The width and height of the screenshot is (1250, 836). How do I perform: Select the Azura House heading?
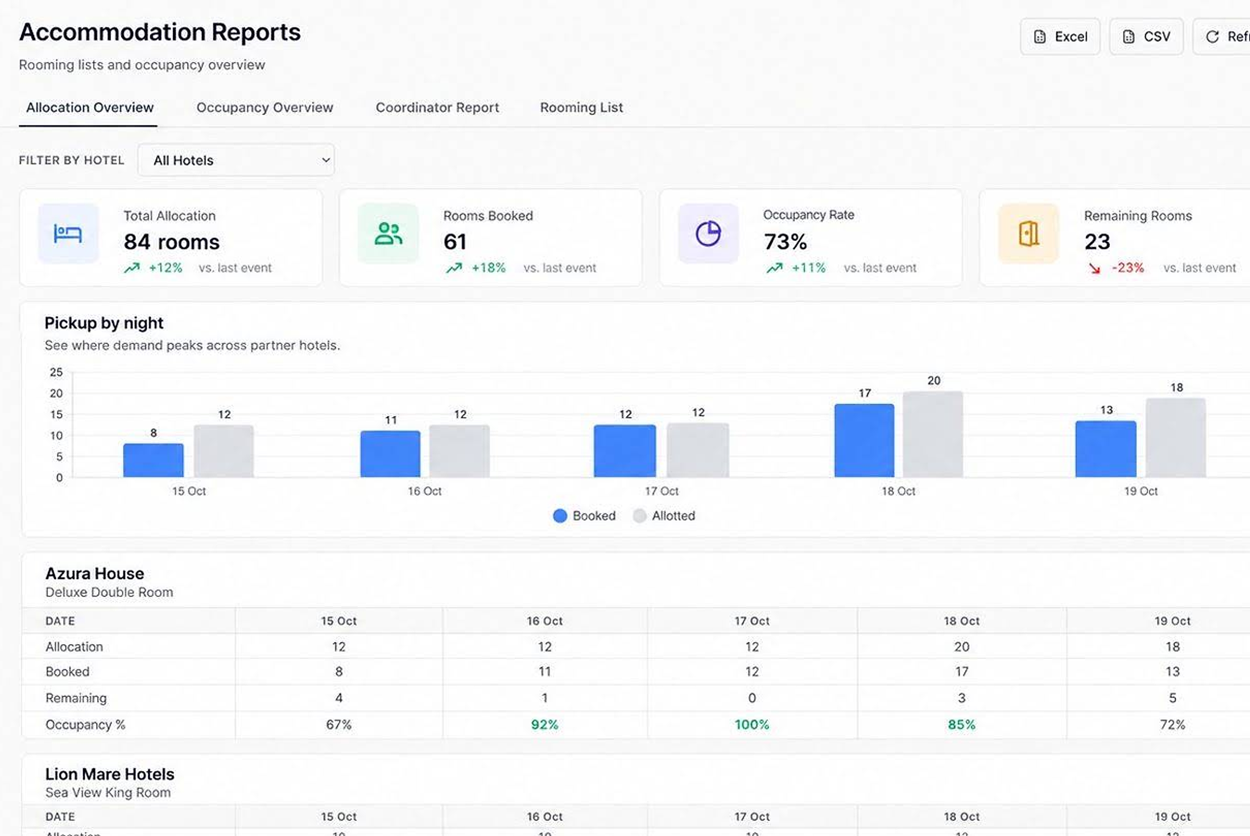pyautogui.click(x=95, y=573)
